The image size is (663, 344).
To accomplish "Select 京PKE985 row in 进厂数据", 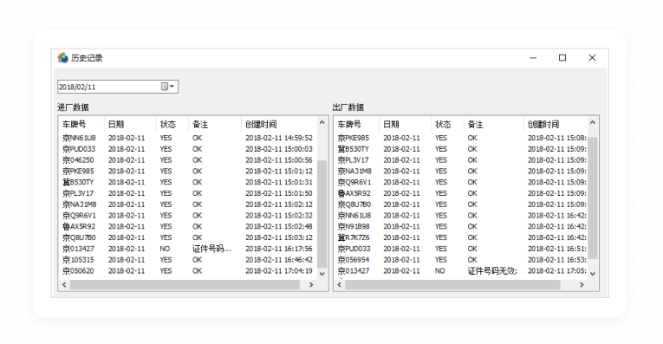I will [188, 171].
